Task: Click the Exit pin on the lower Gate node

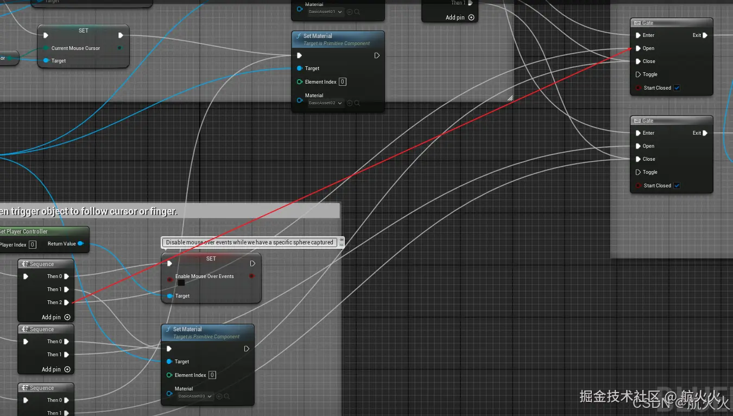Action: (x=705, y=133)
